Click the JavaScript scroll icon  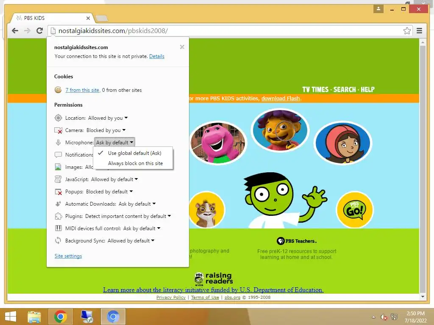[x=58, y=179]
